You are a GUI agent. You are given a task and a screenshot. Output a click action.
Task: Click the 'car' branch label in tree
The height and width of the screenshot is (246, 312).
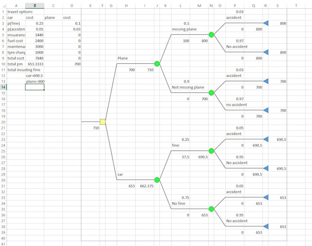click(120, 174)
